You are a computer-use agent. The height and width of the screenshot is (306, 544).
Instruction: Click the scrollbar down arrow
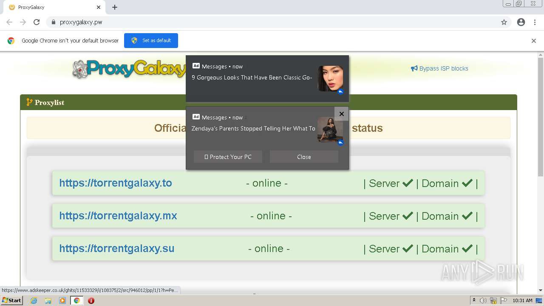pyautogui.click(x=541, y=290)
